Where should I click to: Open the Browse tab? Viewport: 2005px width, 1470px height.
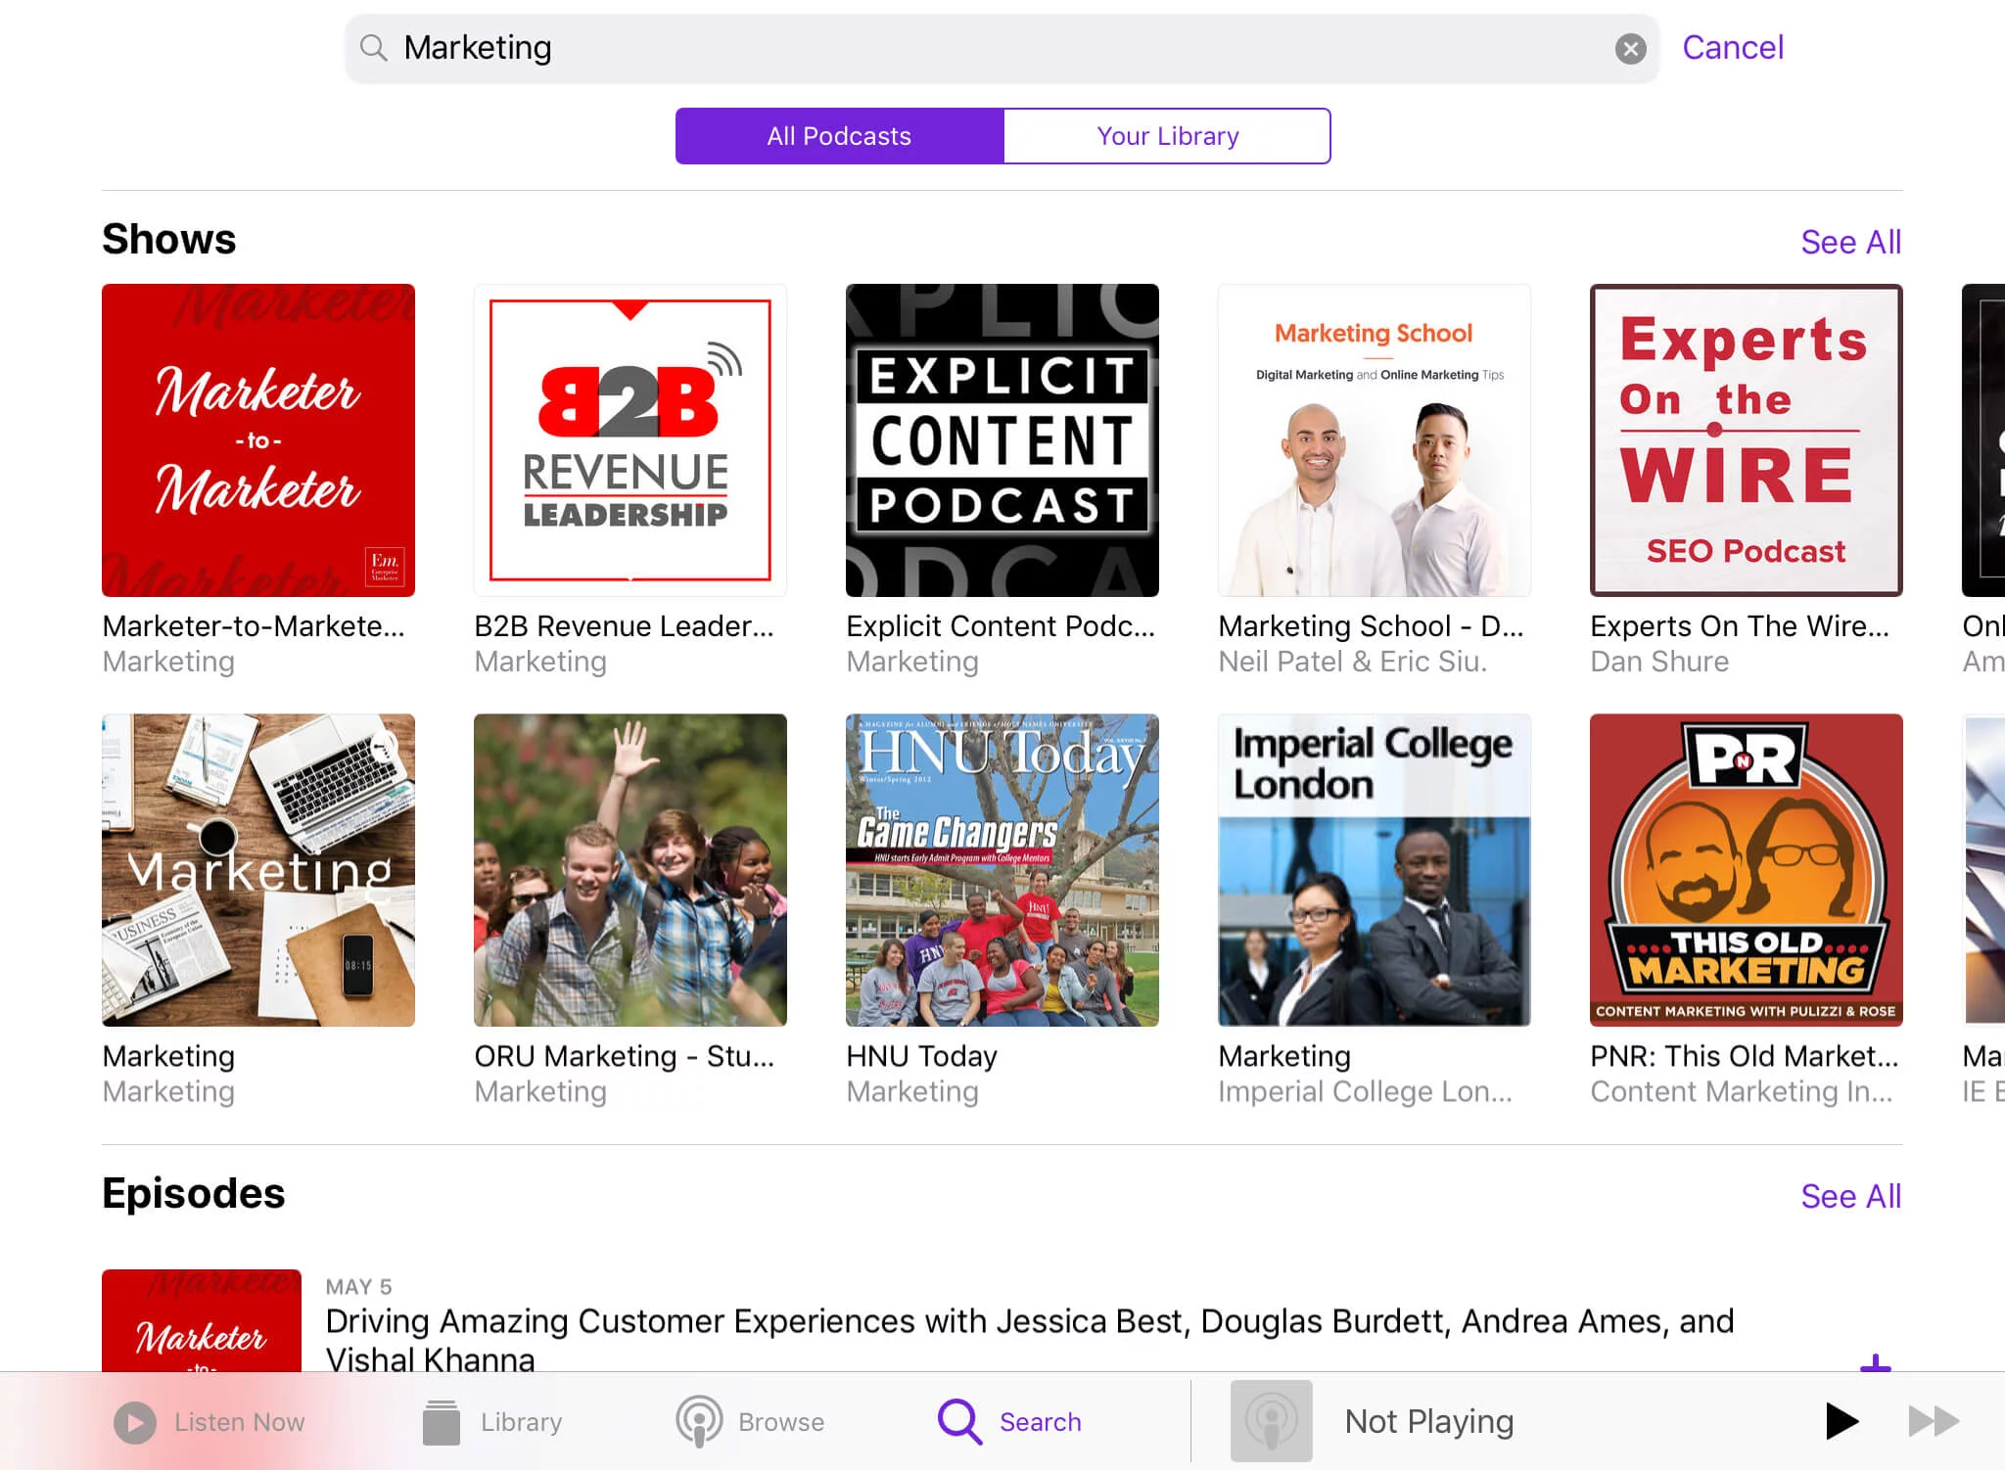pyautogui.click(x=751, y=1421)
